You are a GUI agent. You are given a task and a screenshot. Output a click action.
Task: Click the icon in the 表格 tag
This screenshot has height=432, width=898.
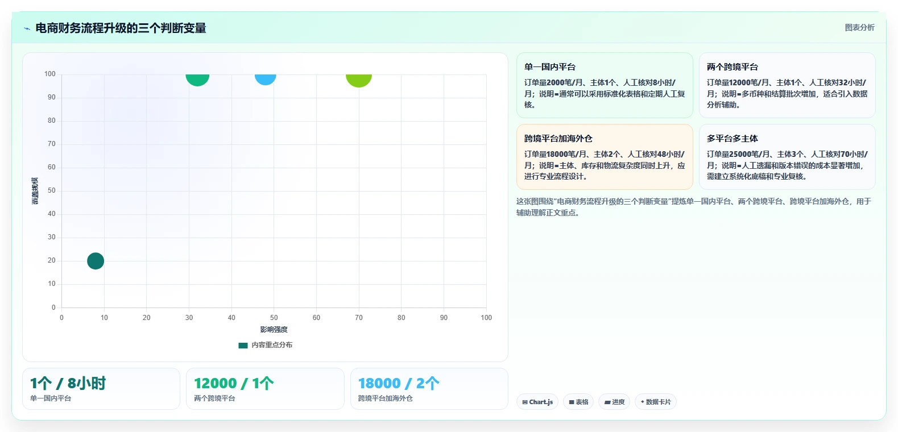(572, 402)
